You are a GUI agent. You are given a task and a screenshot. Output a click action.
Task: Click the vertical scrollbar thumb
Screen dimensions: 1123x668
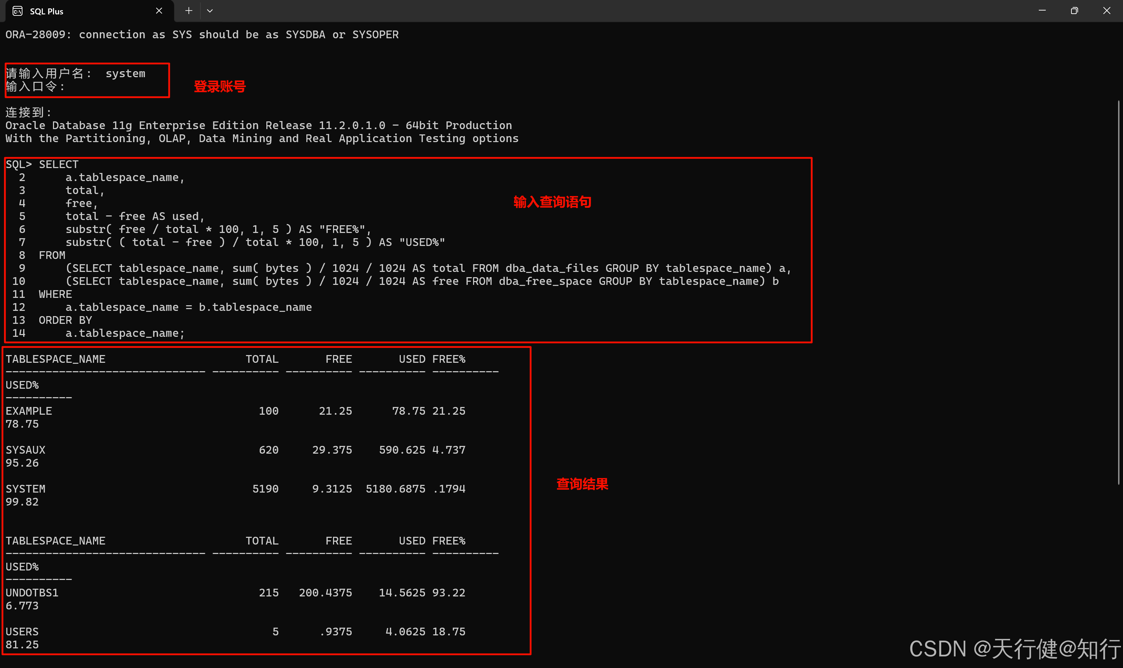[x=1118, y=293]
